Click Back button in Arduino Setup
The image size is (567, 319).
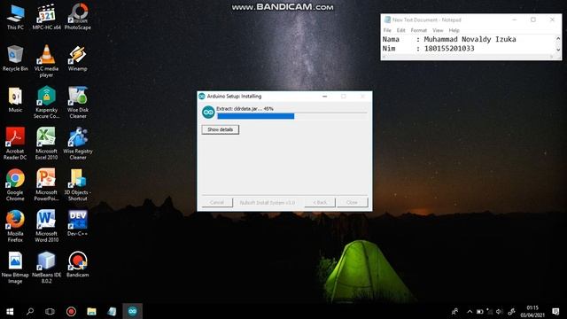[x=320, y=203]
